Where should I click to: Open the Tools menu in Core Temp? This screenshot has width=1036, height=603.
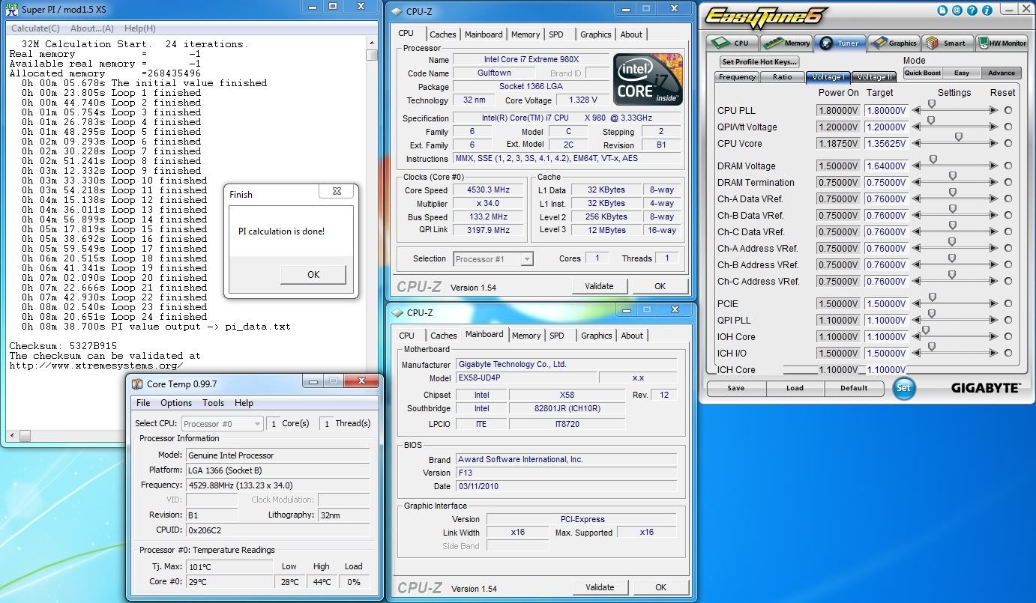tap(213, 403)
